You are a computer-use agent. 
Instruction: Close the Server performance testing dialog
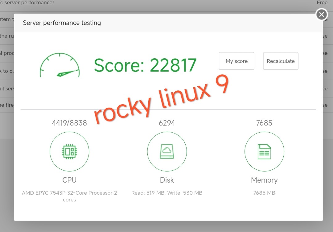tap(322, 14)
